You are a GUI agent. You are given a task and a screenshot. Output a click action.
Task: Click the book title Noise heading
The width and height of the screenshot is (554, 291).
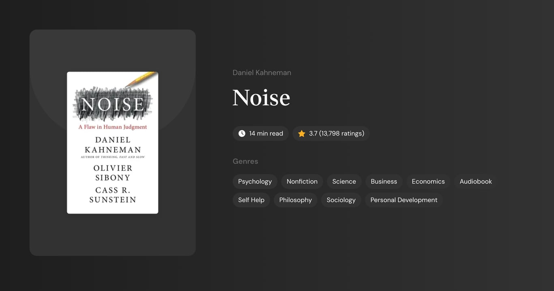(x=261, y=98)
